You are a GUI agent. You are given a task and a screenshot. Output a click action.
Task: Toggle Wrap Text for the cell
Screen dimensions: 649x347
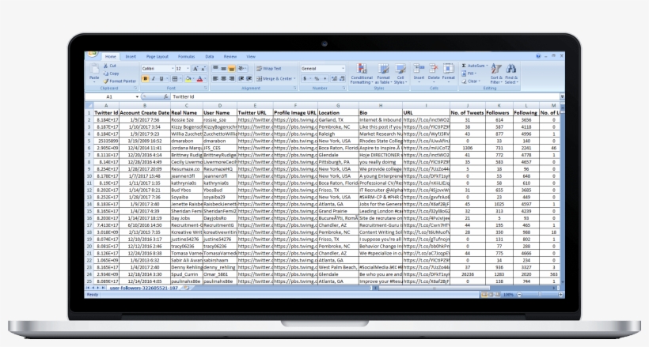(x=268, y=69)
